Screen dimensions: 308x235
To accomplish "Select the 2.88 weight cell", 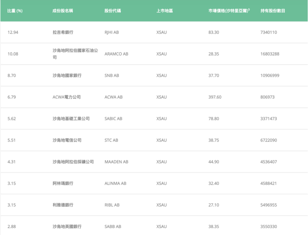I will click(x=11, y=227).
